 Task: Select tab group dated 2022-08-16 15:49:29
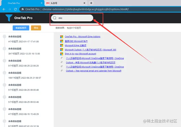23,112
